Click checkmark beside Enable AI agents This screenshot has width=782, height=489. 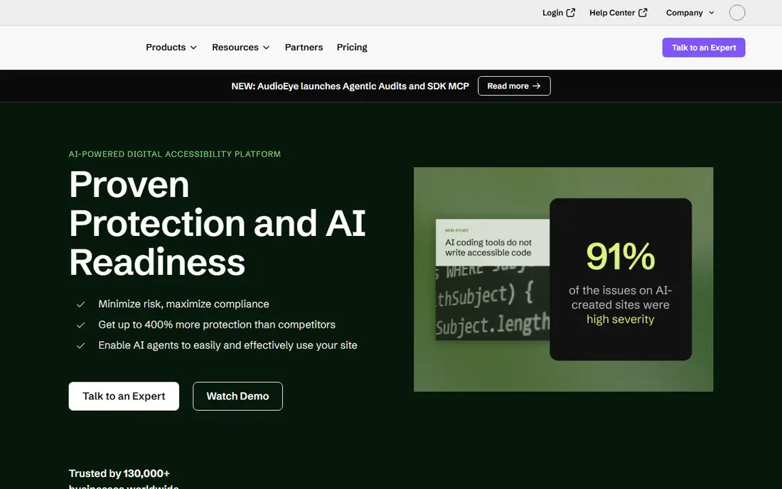click(x=81, y=345)
